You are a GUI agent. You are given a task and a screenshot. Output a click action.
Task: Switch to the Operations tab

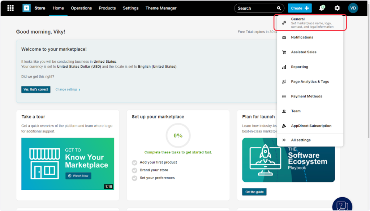(81, 8)
